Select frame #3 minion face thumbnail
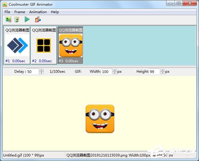The image size is (199, 161). pos(71,45)
